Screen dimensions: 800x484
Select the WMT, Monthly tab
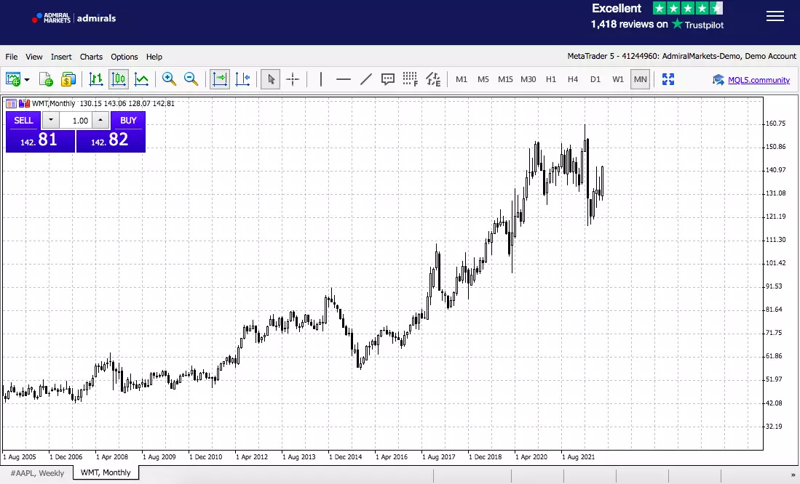click(106, 472)
